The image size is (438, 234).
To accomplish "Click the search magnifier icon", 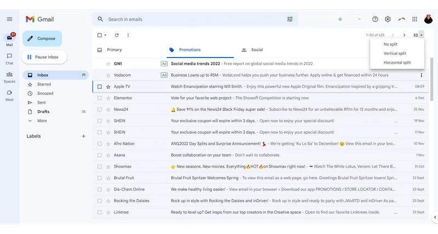I will [100, 19].
